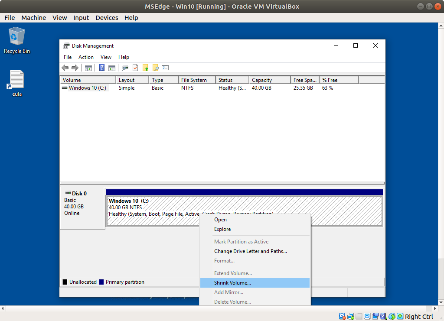Choose Shrink Volume... from context menu
The width and height of the screenshot is (444, 321).
255,283
